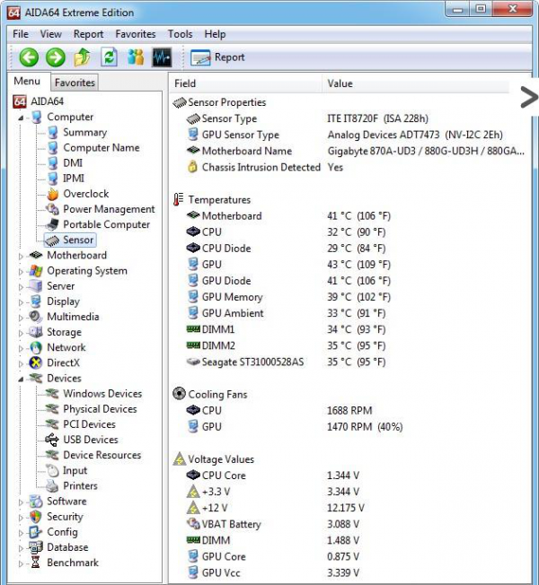Switch to the Favorites tab
This screenshot has width=539, height=585.
(x=75, y=83)
